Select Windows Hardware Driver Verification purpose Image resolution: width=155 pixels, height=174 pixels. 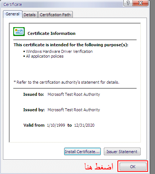59,51
